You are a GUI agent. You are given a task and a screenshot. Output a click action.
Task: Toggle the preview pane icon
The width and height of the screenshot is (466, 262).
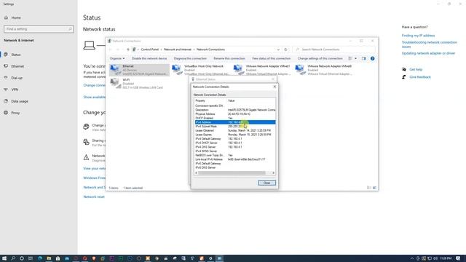tap(364, 58)
